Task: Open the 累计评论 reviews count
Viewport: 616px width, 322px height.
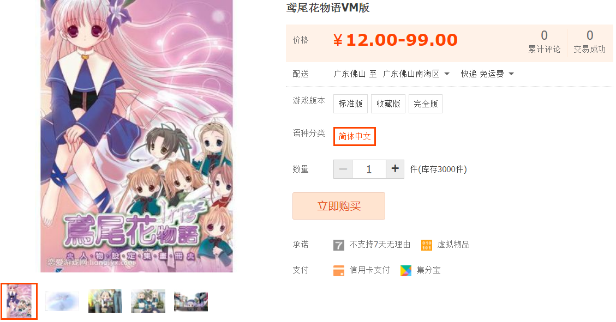Action: coord(544,41)
